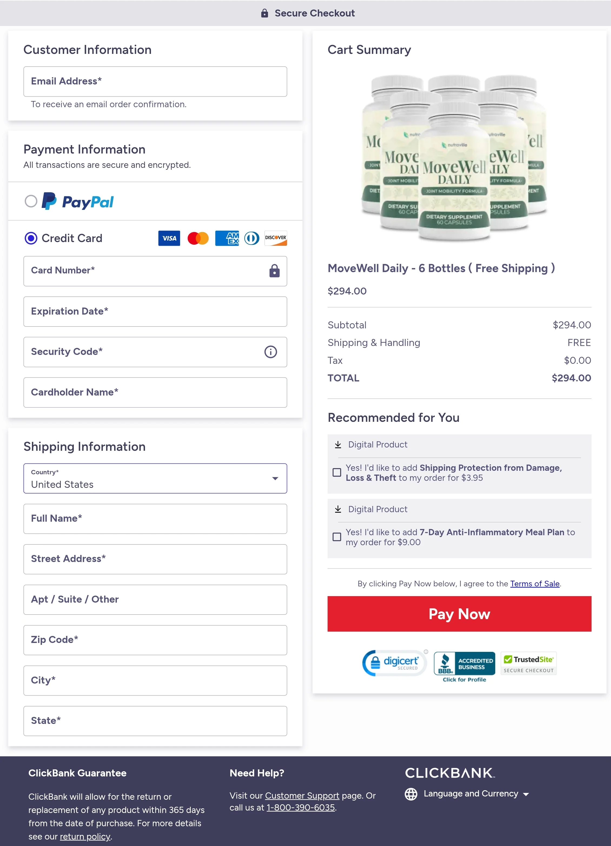Screen dimensions: 611x846
Task: Click the American Express icon
Action: [x=227, y=238]
